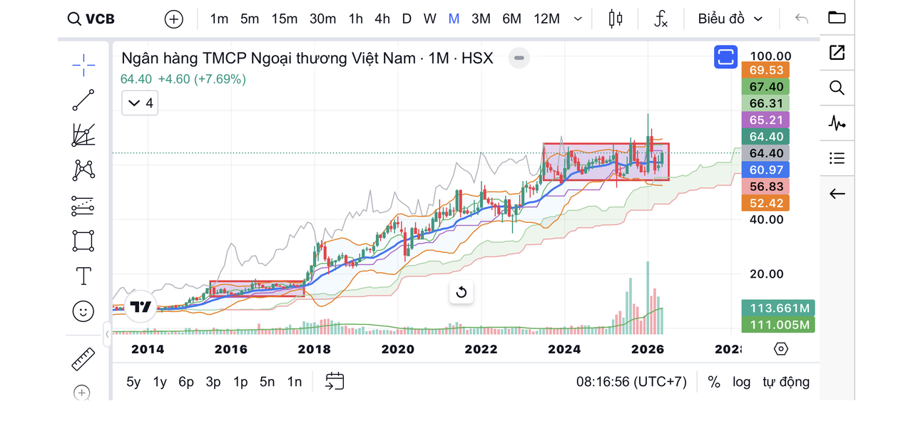
Task: Open the watchlist lines icon in sidebar
Action: click(837, 158)
